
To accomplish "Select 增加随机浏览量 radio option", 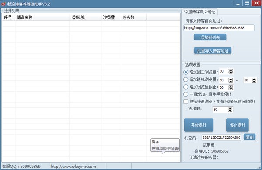I will [186, 80].
